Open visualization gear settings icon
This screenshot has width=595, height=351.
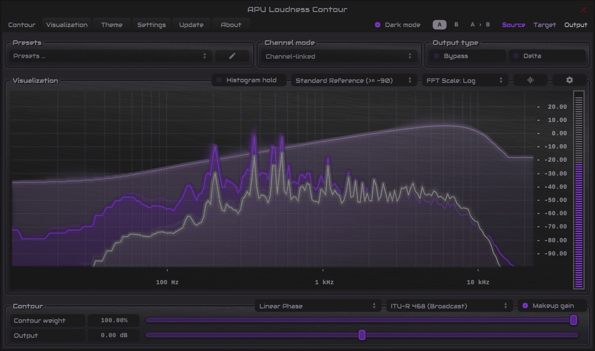click(x=569, y=81)
